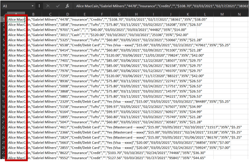Click the Credit row containing "8622"
This screenshot has width=250, height=162.
point(107,153)
